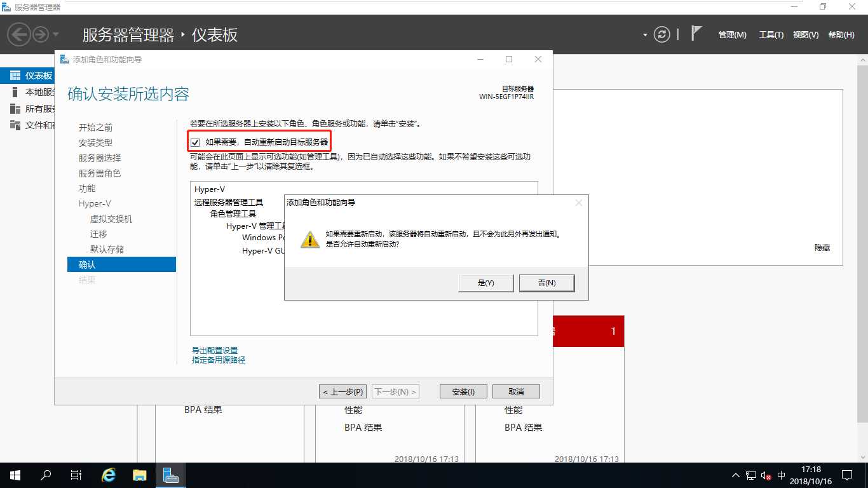Click 远程服务器管理工具 in the install list
The height and width of the screenshot is (488, 868).
pyautogui.click(x=229, y=203)
